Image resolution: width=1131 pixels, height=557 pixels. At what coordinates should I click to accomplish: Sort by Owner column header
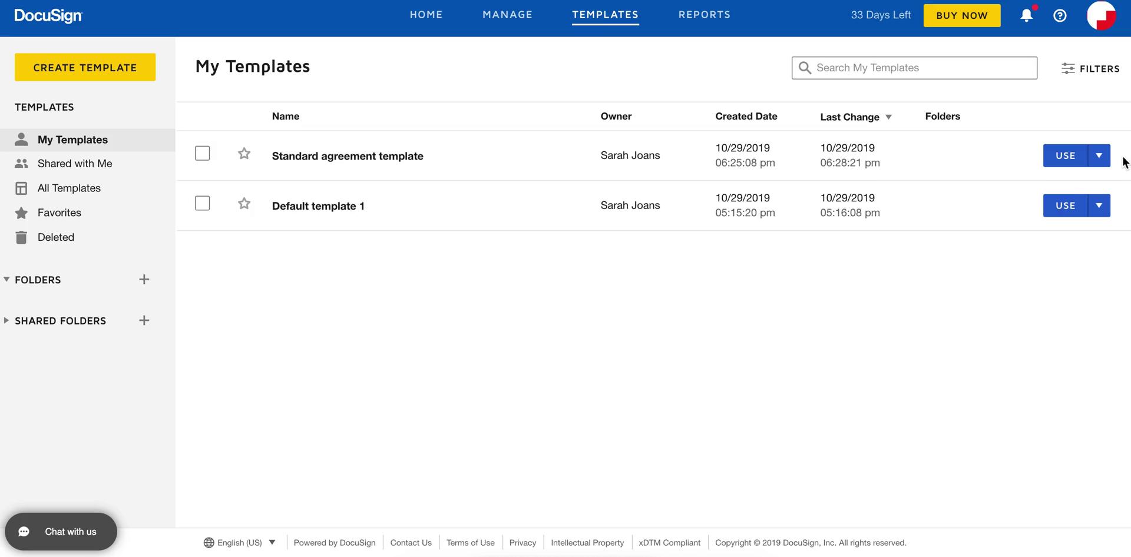point(616,116)
